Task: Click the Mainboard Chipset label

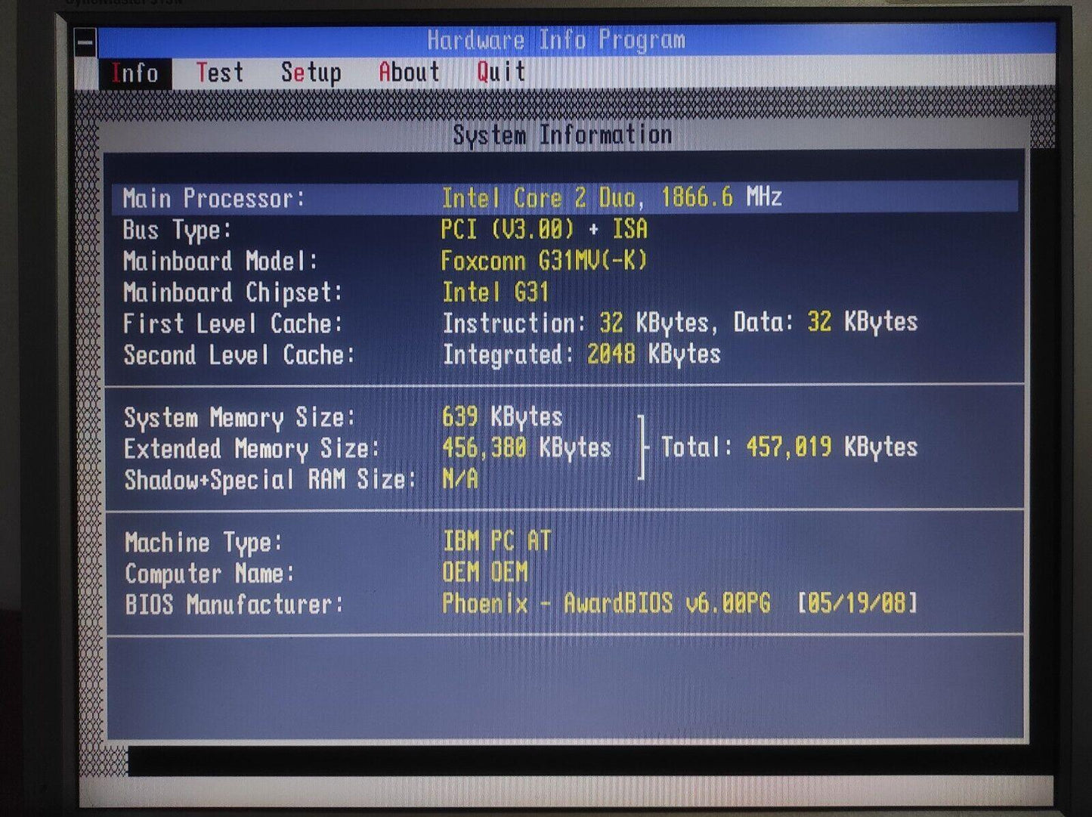Action: (x=233, y=292)
